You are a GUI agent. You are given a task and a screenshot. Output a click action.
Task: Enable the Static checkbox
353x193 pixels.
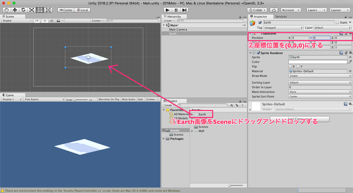click(x=337, y=23)
